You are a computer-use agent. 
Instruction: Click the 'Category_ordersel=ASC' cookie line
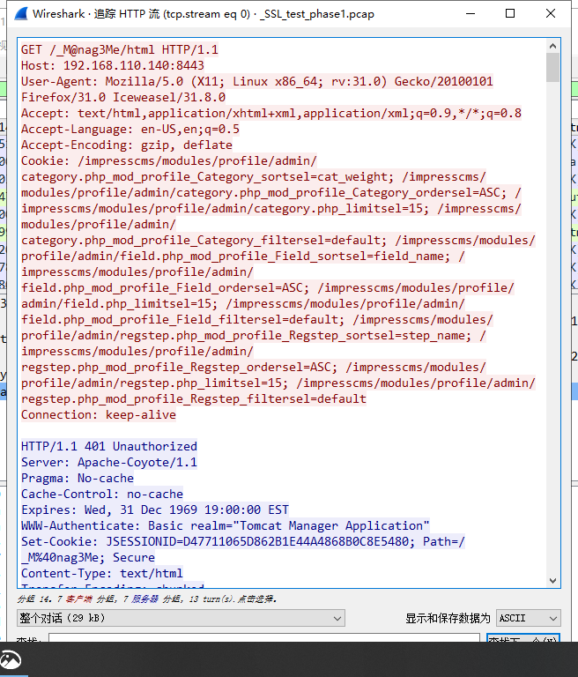point(271,193)
